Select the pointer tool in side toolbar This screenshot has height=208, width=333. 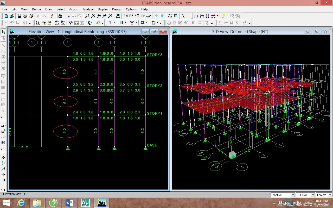point(3,32)
